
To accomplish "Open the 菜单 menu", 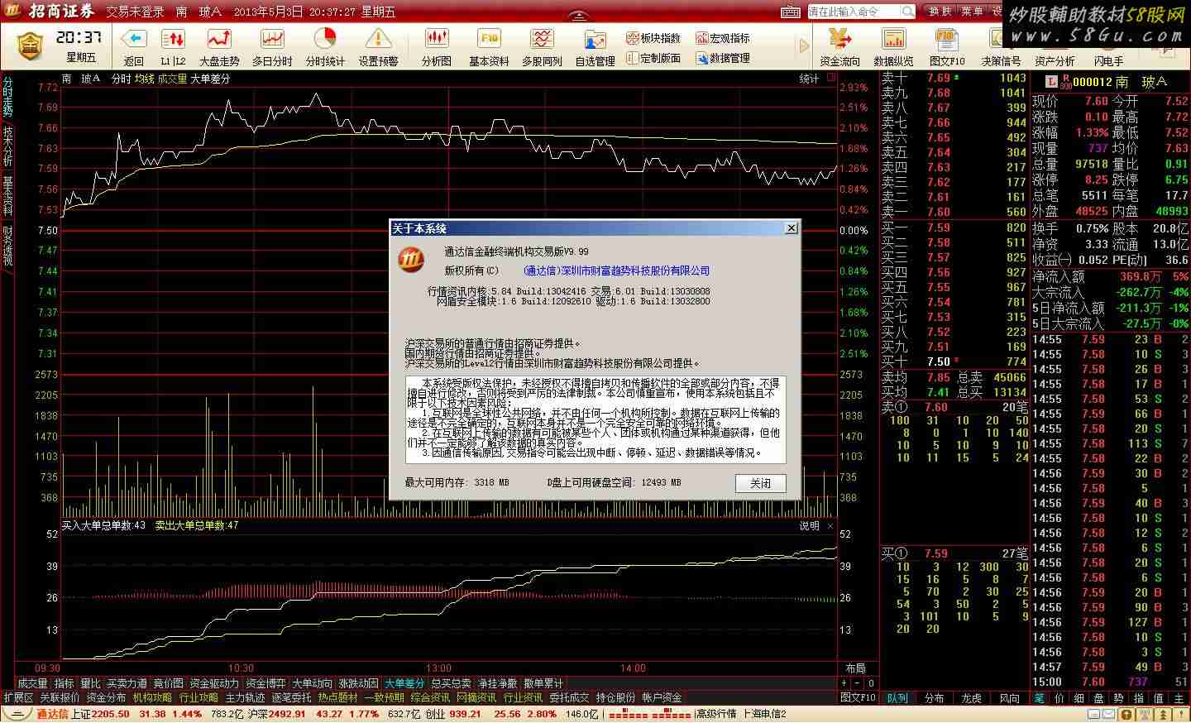I will (x=972, y=11).
